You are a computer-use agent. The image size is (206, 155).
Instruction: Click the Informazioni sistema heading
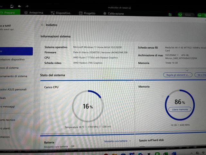pyautogui.click(x=55, y=36)
